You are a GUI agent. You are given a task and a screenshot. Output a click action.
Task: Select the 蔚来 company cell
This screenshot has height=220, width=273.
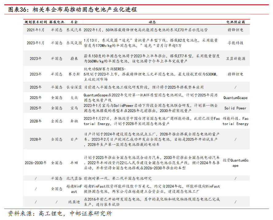point(74,59)
